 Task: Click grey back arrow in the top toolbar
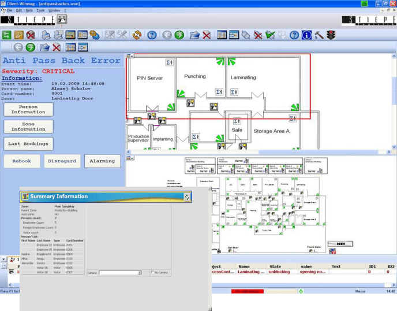coord(167,35)
